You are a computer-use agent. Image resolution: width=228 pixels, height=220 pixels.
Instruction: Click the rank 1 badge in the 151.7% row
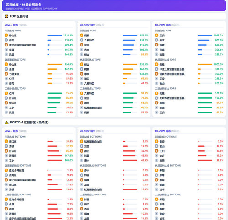(82, 36)
